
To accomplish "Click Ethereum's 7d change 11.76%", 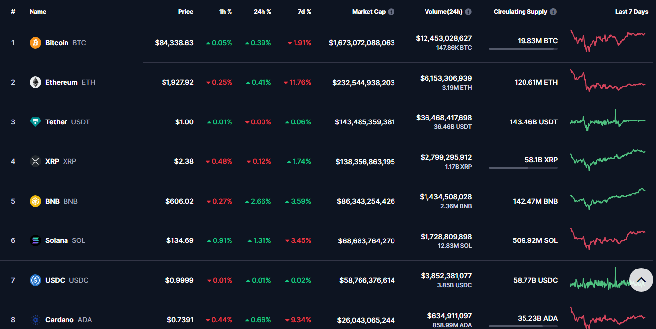I will (x=297, y=82).
